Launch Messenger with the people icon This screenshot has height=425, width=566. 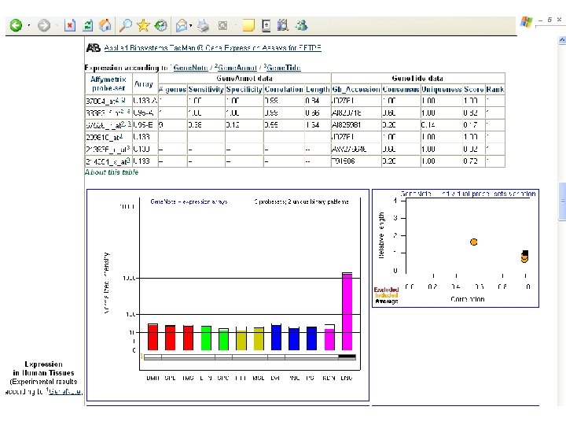(x=301, y=25)
